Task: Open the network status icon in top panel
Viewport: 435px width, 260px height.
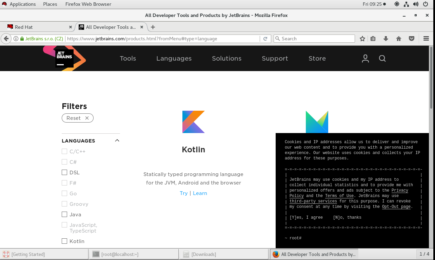Action: coord(406,4)
